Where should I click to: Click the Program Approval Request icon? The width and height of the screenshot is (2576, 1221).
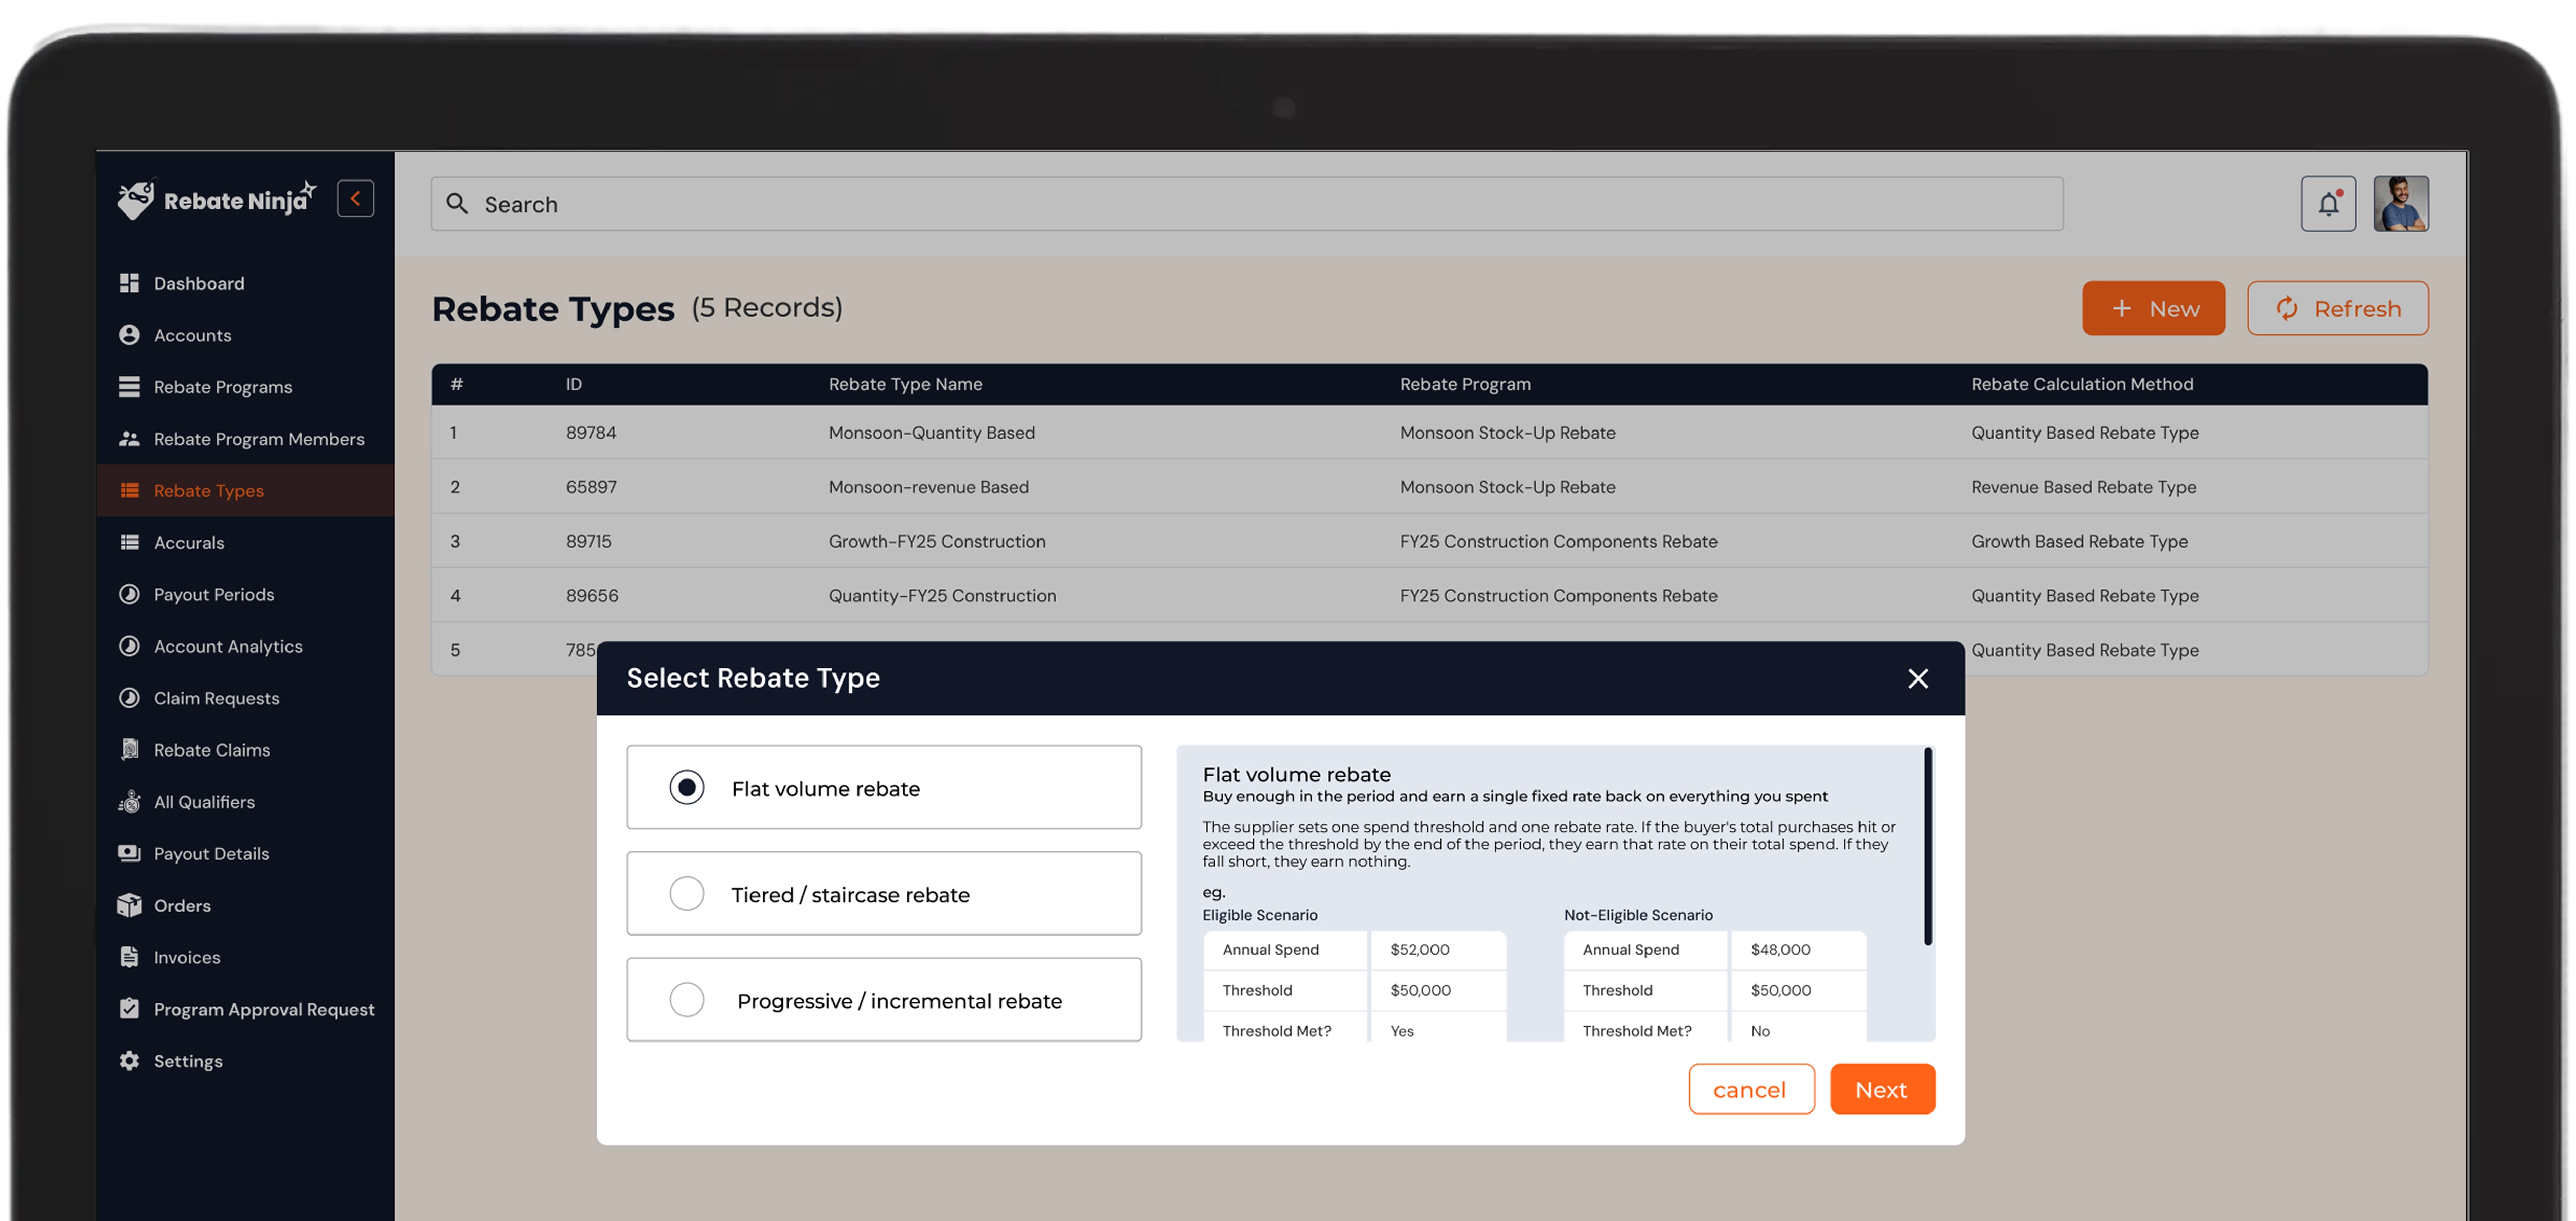(x=129, y=1009)
